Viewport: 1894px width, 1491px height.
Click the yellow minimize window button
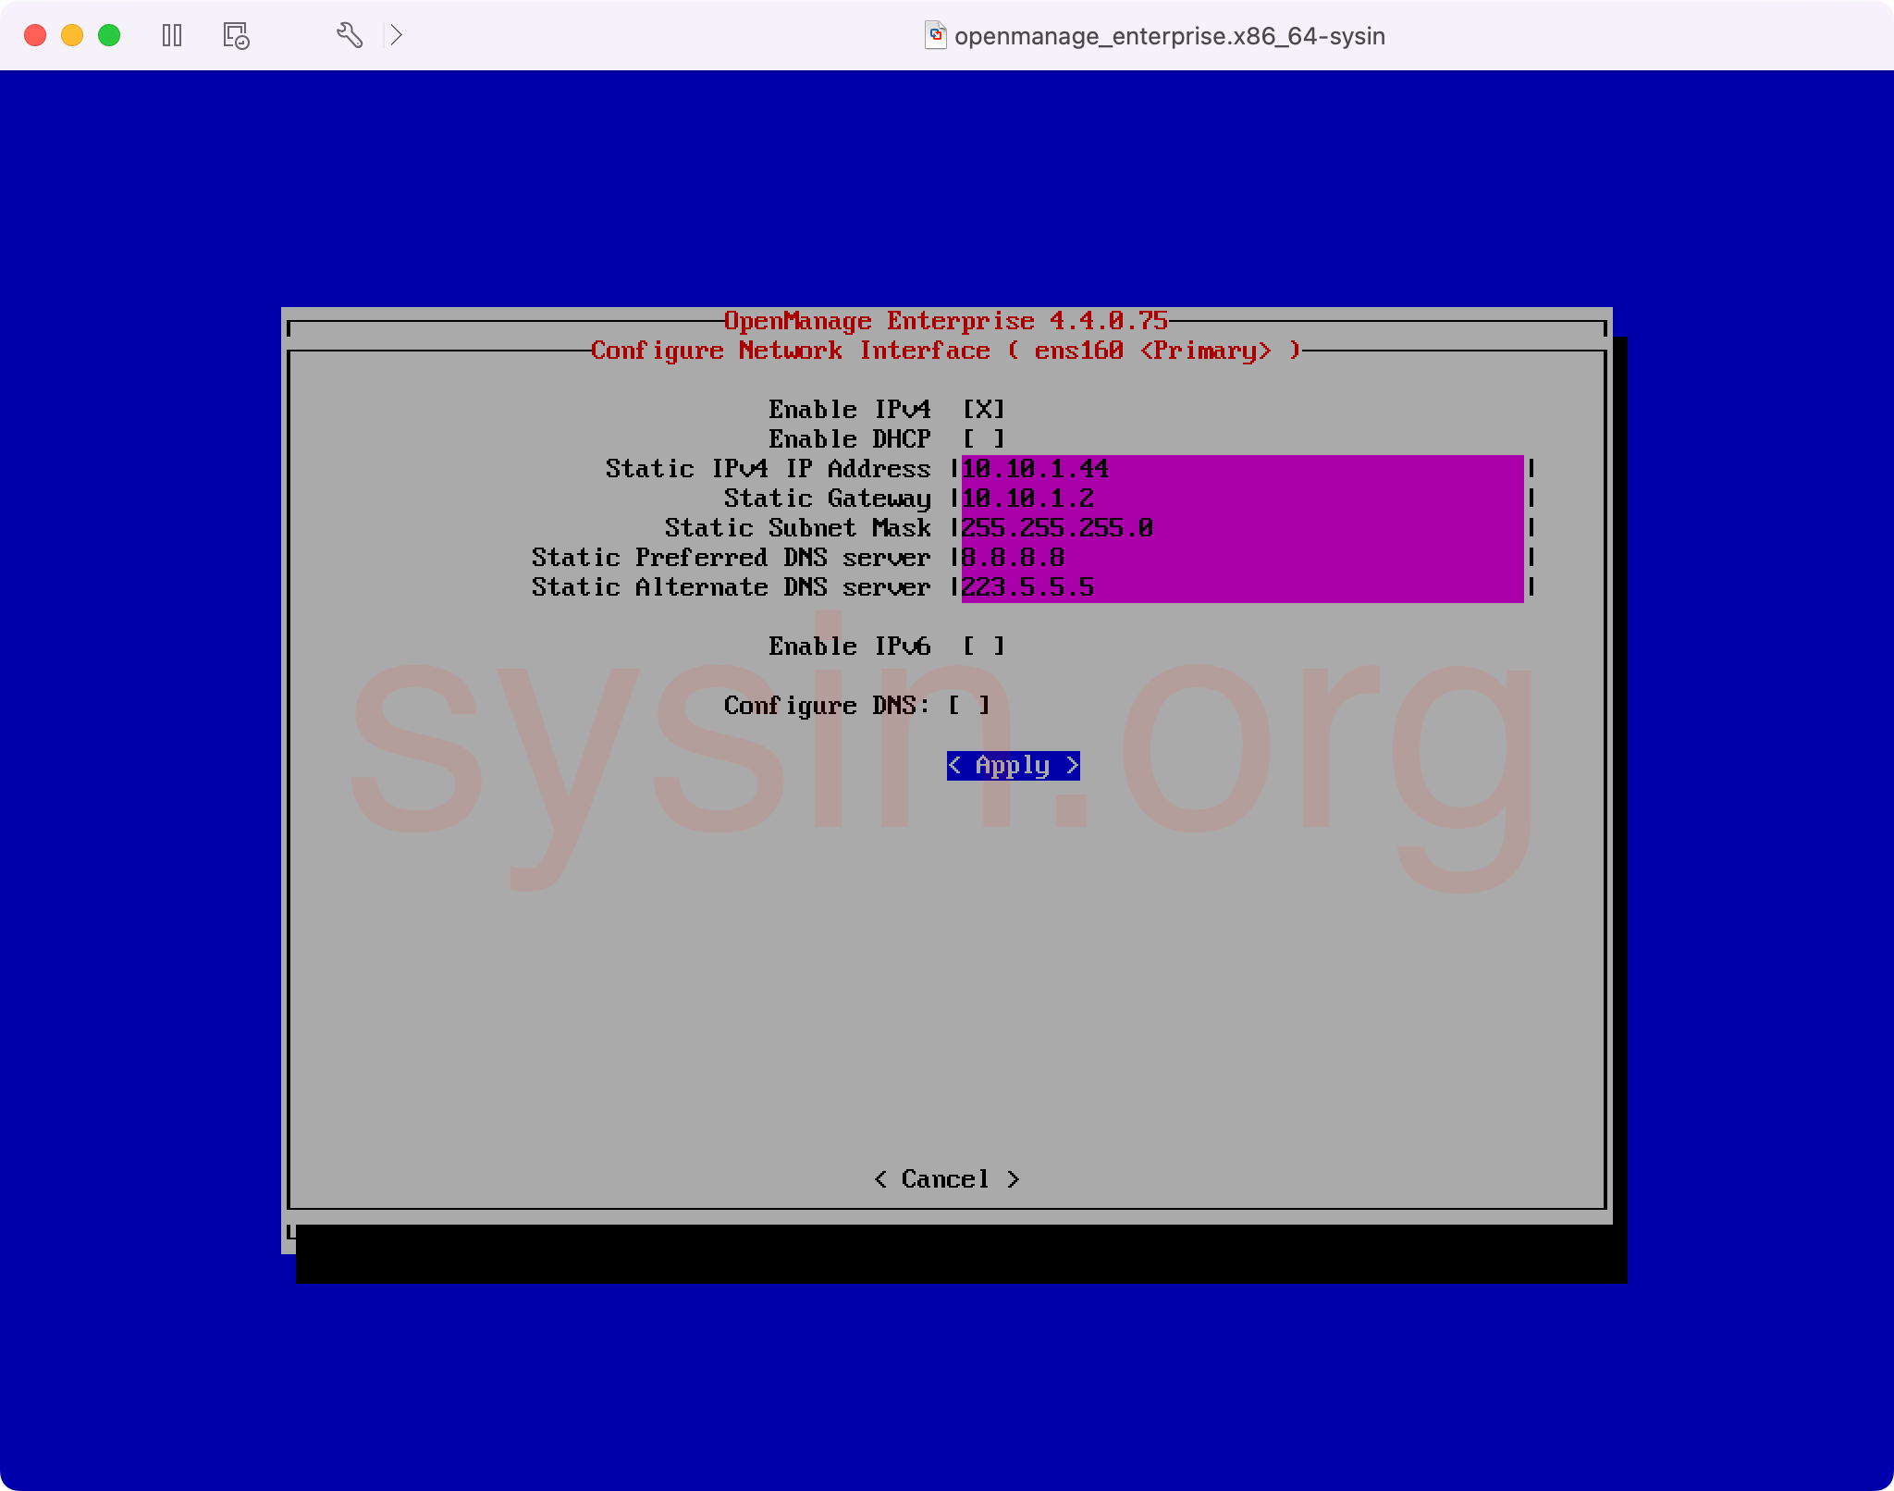click(72, 36)
